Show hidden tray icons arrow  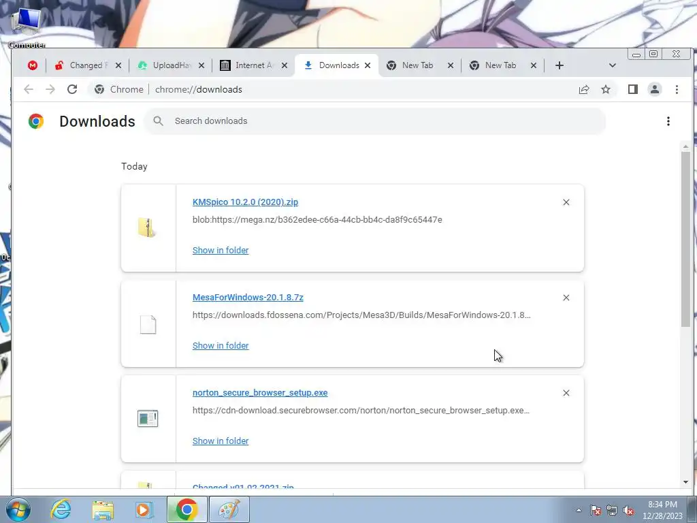click(x=579, y=510)
